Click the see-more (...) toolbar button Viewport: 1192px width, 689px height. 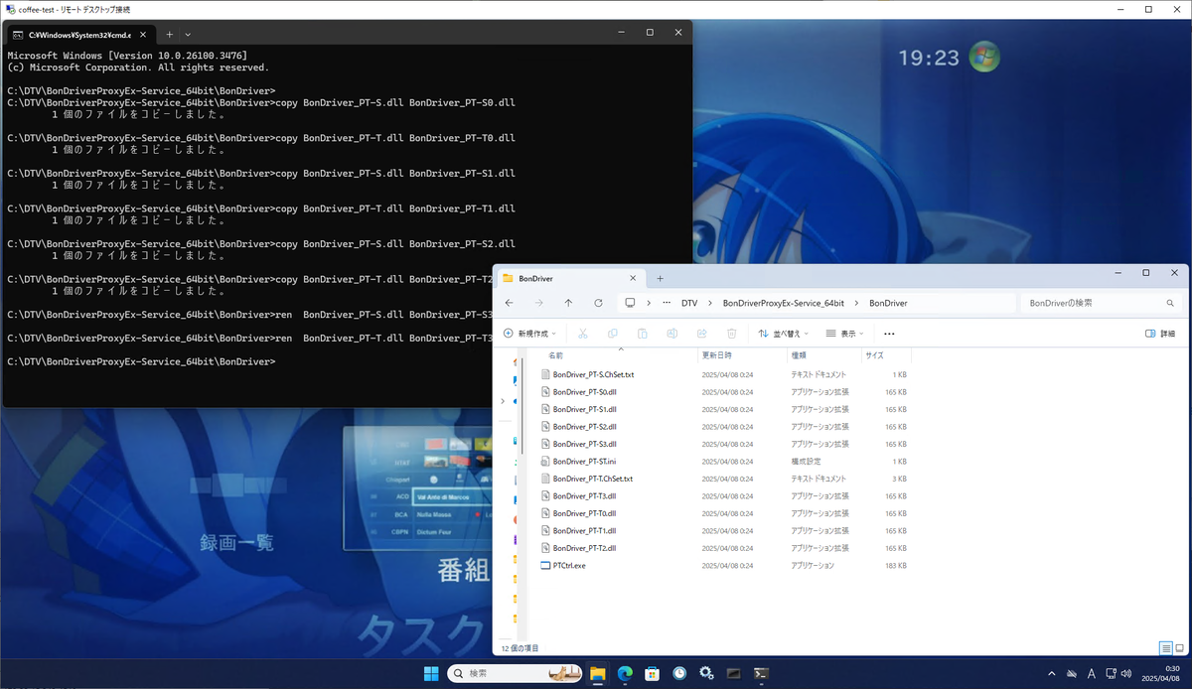point(889,334)
